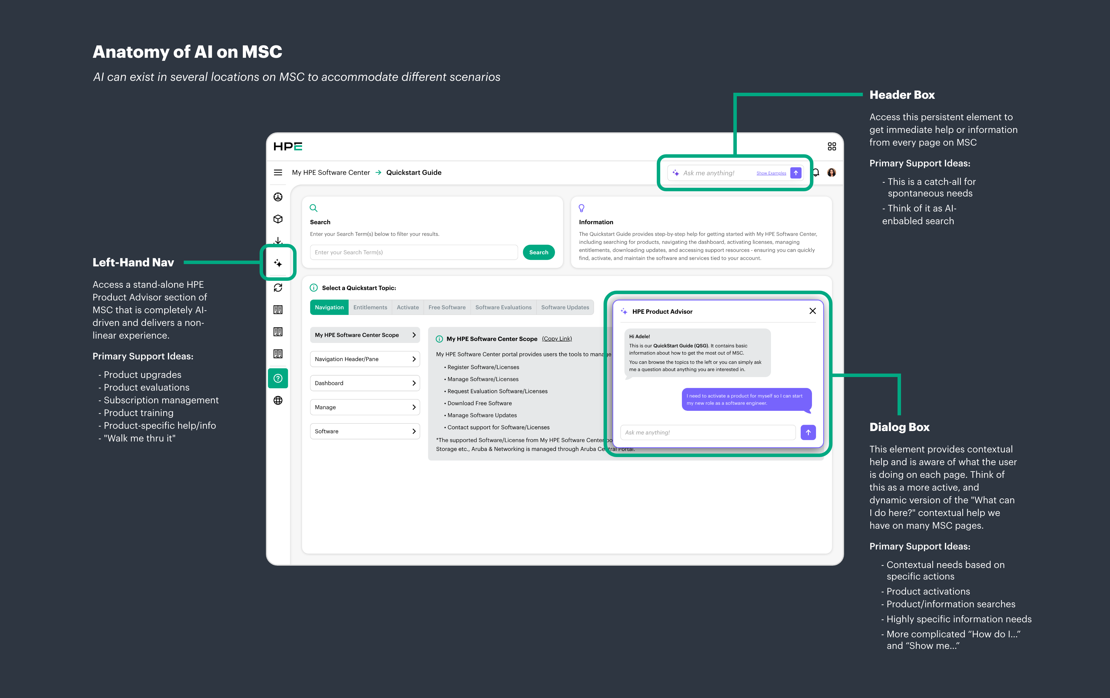Expand the Navigation Header/Pane topic
The image size is (1110, 698).
pos(365,359)
